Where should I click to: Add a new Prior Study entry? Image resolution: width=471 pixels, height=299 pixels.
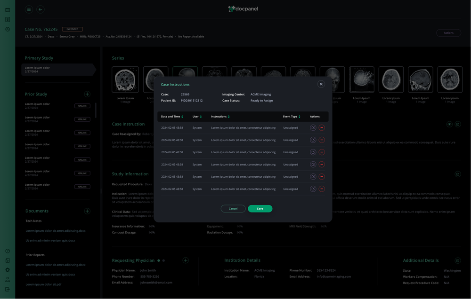87,94
